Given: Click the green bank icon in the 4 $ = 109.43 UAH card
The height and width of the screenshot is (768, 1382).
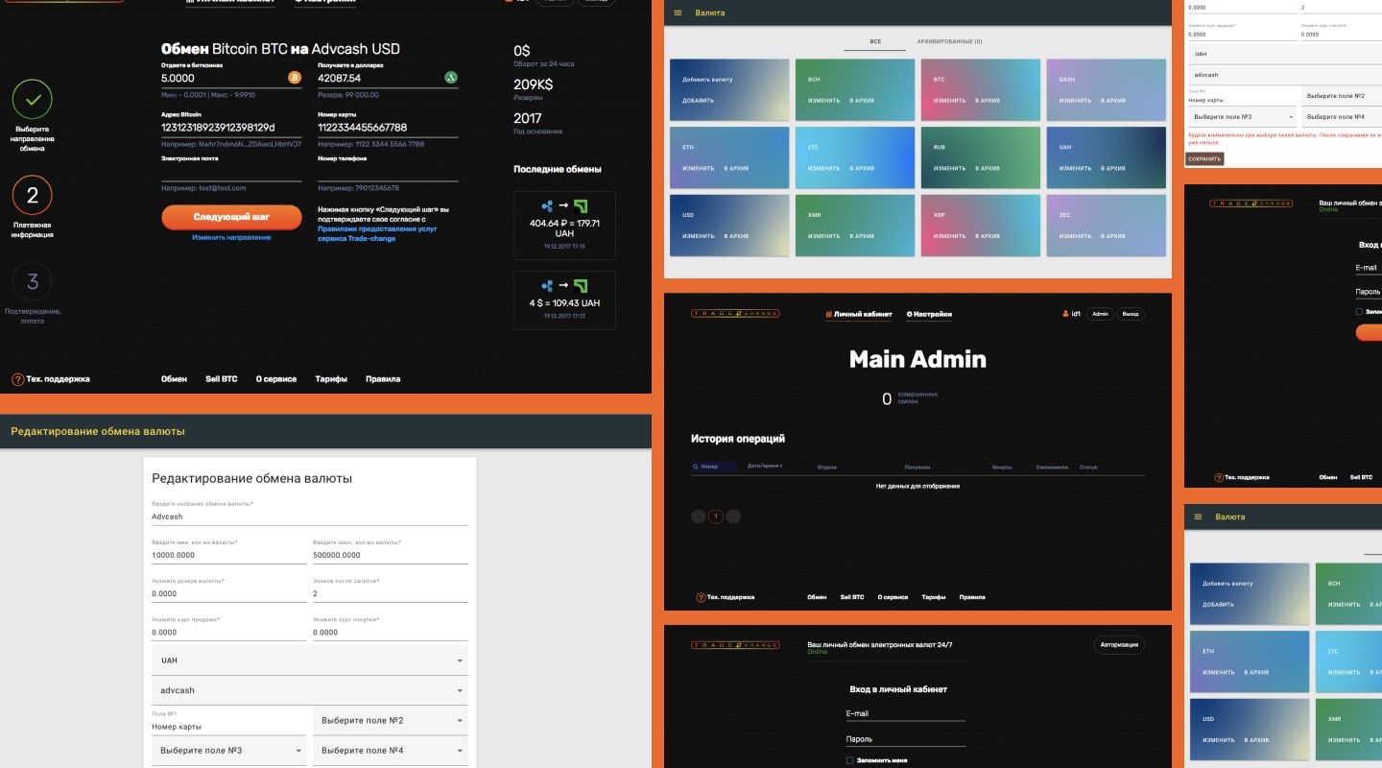Looking at the screenshot, I should point(581,286).
